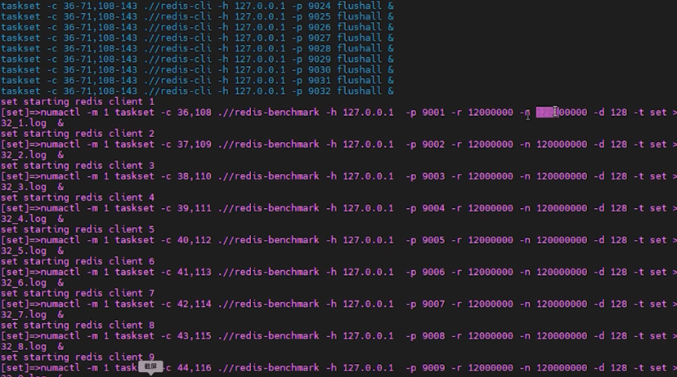
Task: Click log filename '32_5.log'
Action: [24, 251]
